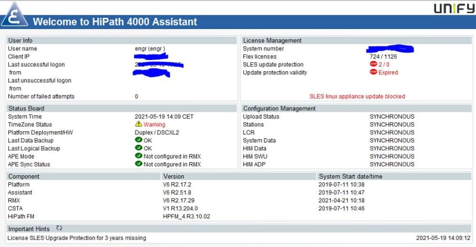Select the Component column header
Viewport: 476px width, 247px height.
83,176
